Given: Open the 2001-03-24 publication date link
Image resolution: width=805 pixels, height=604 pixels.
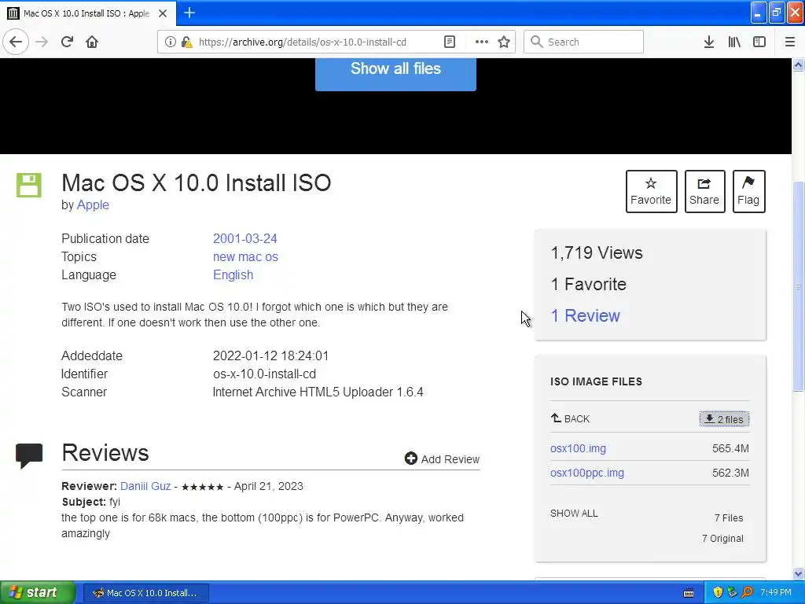Looking at the screenshot, I should (245, 239).
